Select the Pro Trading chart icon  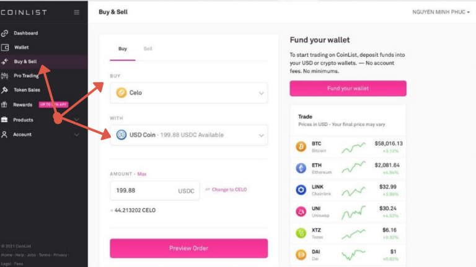[5, 76]
